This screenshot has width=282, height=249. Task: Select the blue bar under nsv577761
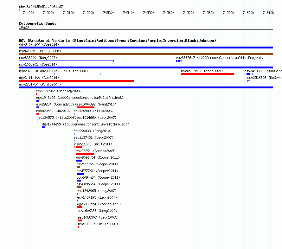point(80,174)
